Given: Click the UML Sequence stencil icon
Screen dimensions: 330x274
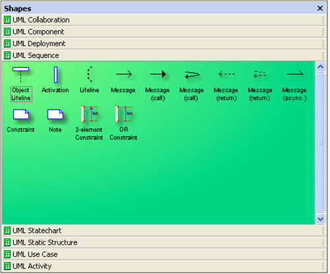Looking at the screenshot, I should pos(7,55).
